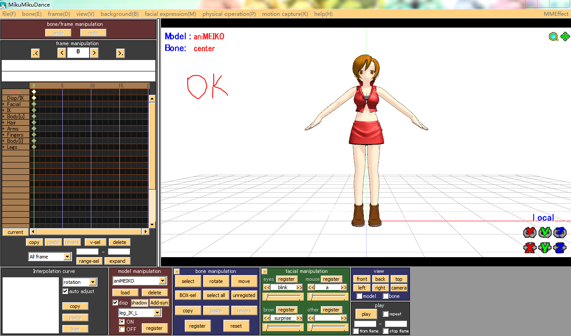Expand the Body[u] bone group

tap(4, 117)
